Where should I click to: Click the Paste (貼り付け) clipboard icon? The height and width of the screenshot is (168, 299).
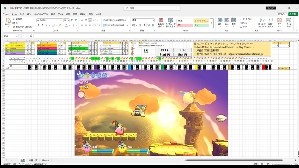8,21
